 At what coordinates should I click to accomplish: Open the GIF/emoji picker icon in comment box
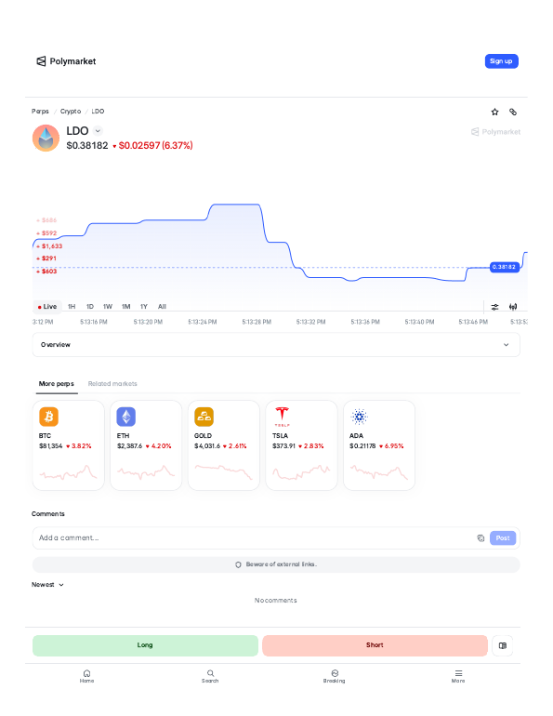481,537
